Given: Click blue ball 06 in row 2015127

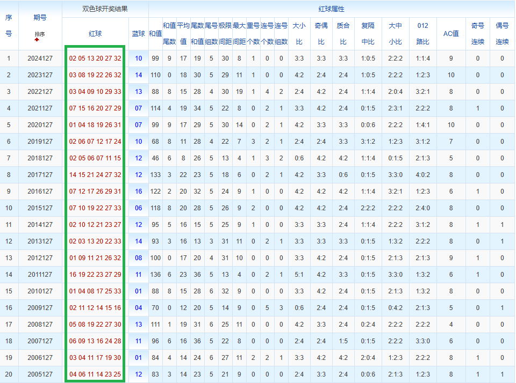Looking at the screenshot, I should coord(139,208).
